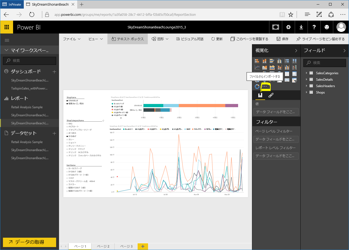Select the line chart visual

(x=257, y=67)
